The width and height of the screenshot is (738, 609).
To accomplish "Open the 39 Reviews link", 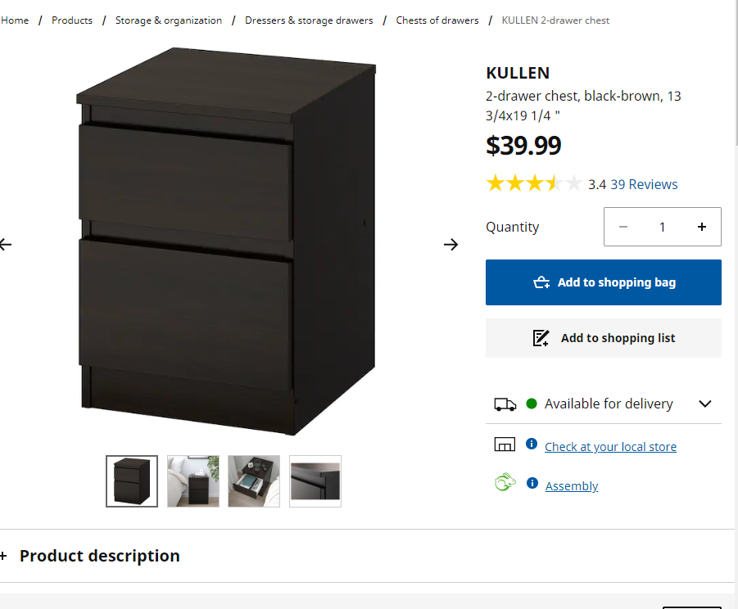I will 644,184.
